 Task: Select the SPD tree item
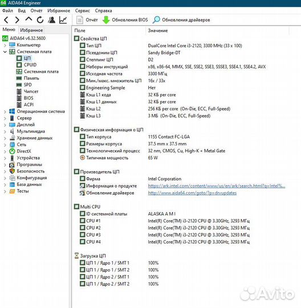(x=28, y=85)
